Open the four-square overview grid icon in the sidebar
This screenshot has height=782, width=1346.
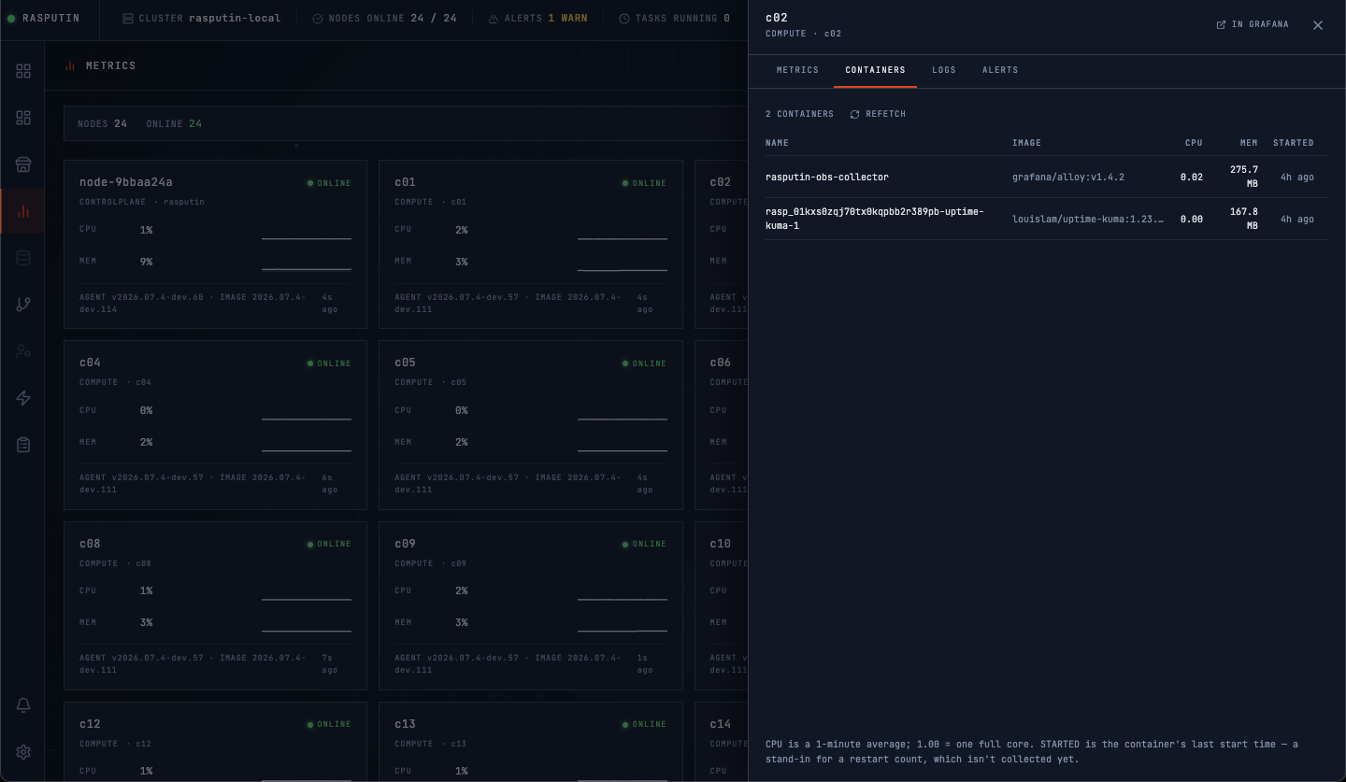[23, 71]
